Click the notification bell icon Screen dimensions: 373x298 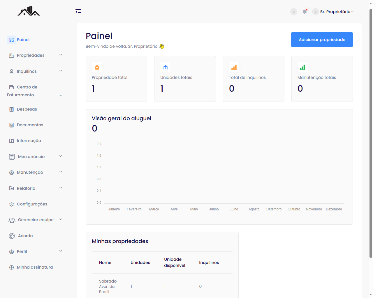coord(305,12)
